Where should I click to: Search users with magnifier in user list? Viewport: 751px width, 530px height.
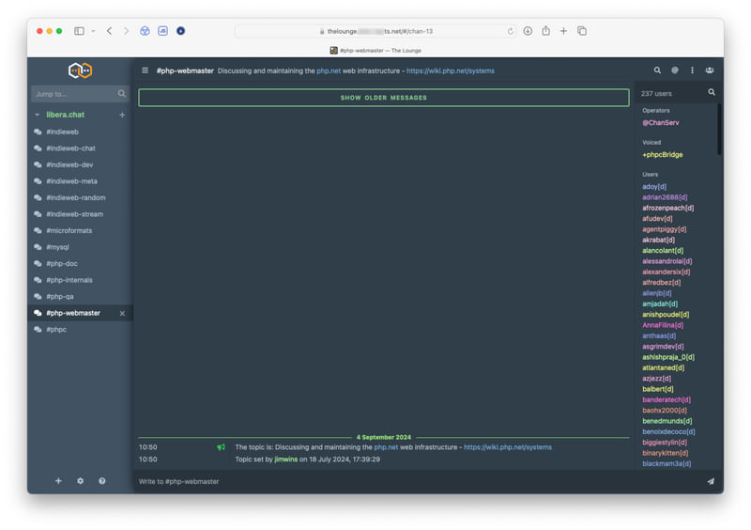[x=711, y=93]
